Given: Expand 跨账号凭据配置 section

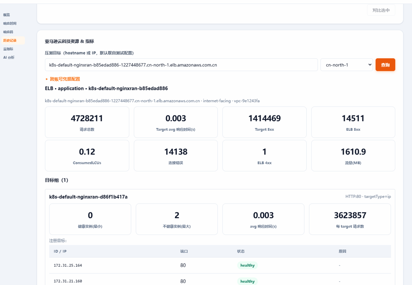Looking at the screenshot, I should tap(63, 79).
